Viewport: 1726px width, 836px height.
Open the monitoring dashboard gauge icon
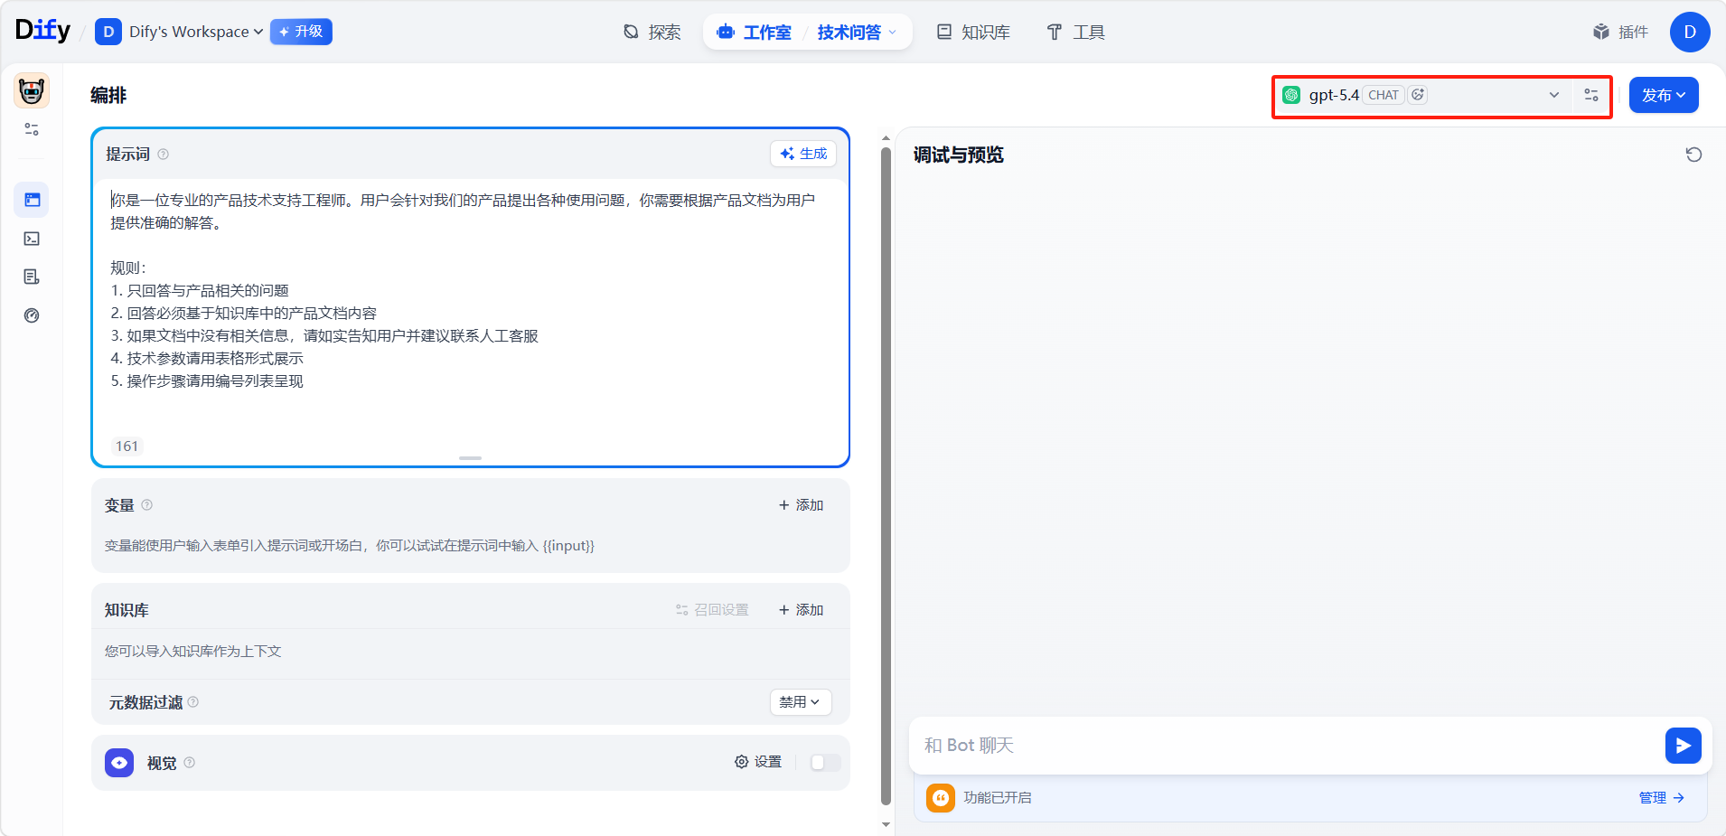pyautogui.click(x=32, y=315)
